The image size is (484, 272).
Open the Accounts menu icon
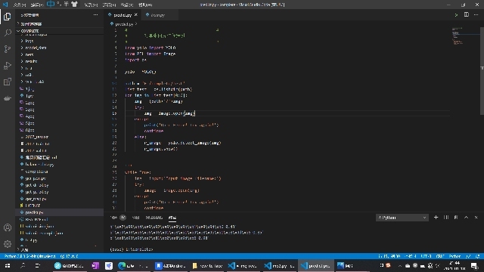point(8,227)
